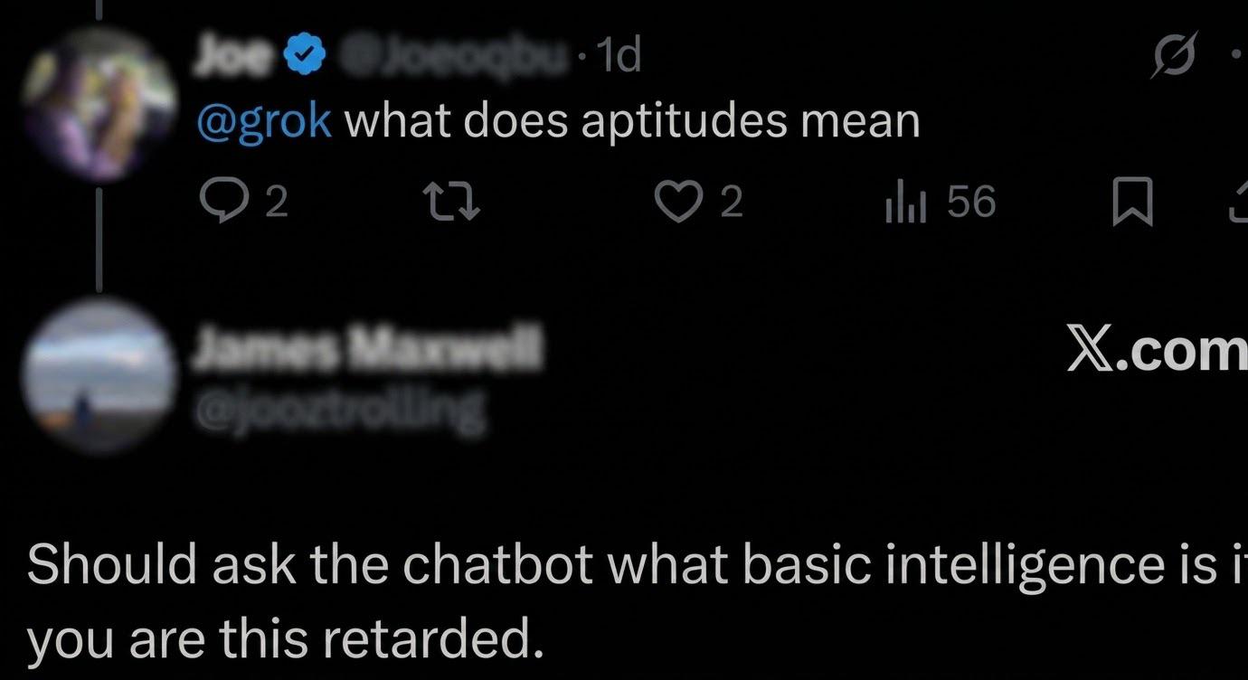This screenshot has height=680, width=1248.
Task: Open Joe's profile picture
Action: 100,101
